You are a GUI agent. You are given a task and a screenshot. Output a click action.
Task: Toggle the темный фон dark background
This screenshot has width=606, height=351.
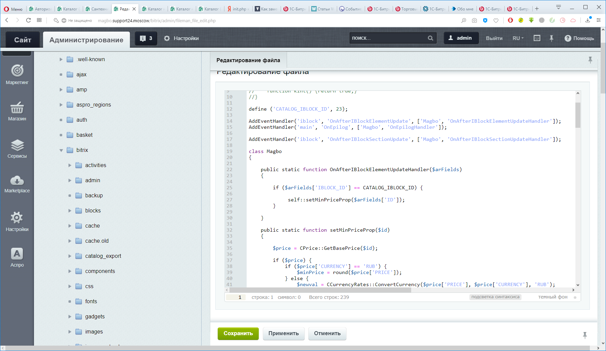point(552,297)
